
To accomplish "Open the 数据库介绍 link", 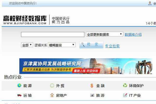I will [x=133, y=35].
